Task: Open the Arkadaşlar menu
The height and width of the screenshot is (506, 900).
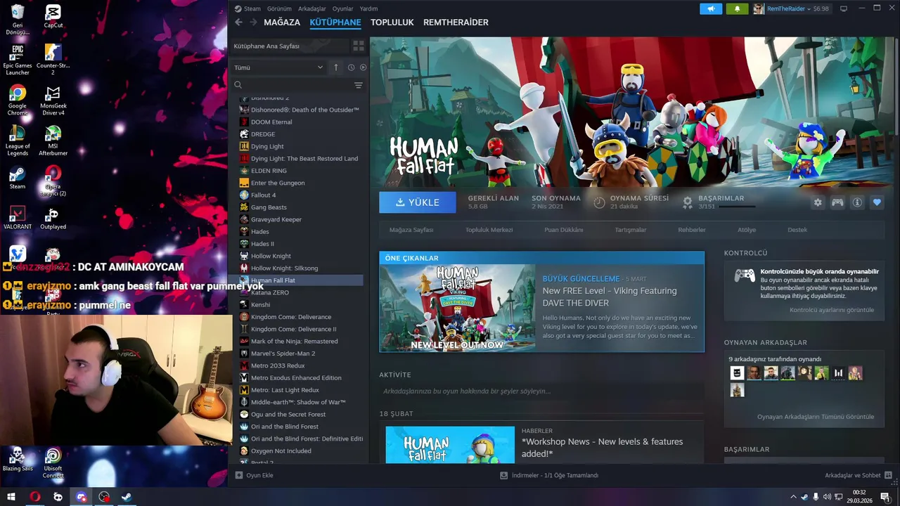Action: 312,8
